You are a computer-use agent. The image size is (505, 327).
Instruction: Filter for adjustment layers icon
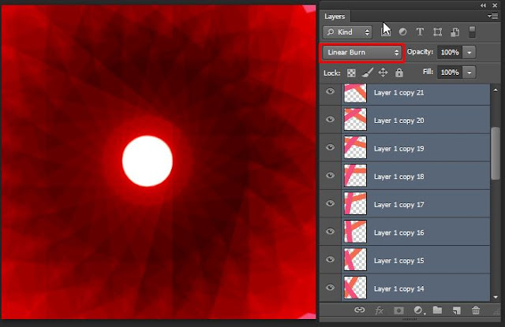402,32
